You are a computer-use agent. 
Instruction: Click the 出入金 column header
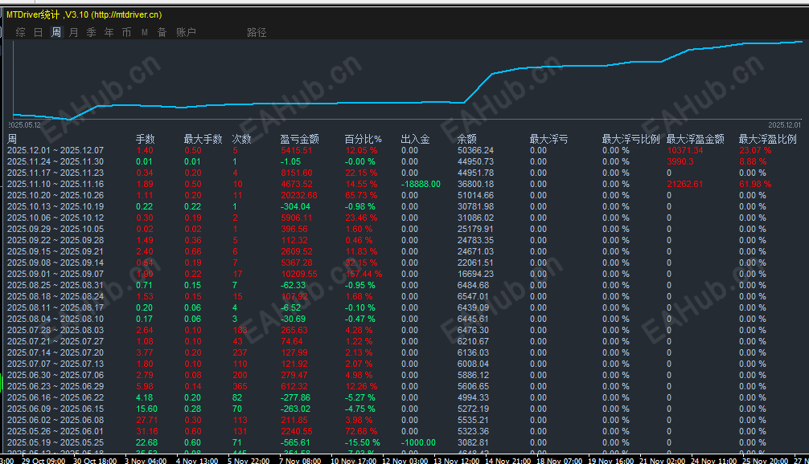[415, 139]
